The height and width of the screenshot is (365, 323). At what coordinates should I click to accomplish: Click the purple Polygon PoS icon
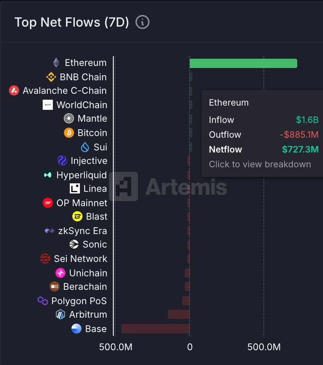(43, 301)
